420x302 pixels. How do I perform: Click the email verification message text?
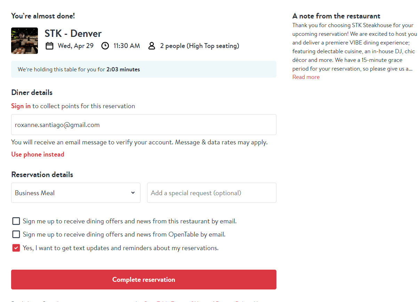[139, 142]
